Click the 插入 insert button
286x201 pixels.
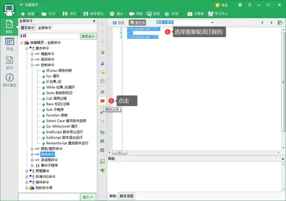88,197
